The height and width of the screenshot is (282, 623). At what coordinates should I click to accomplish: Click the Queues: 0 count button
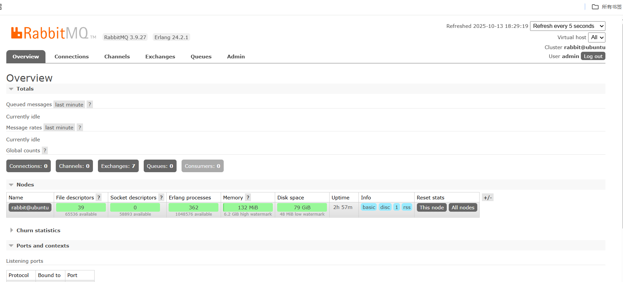[x=160, y=166]
